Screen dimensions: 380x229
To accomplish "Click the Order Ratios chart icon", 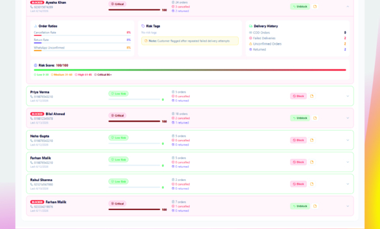I will (36, 26).
